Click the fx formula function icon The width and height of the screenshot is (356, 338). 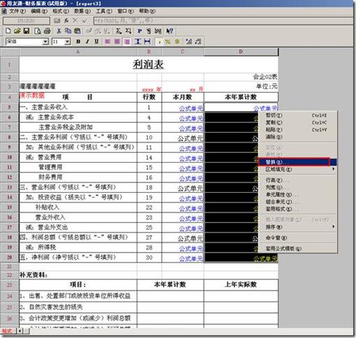pos(66,21)
